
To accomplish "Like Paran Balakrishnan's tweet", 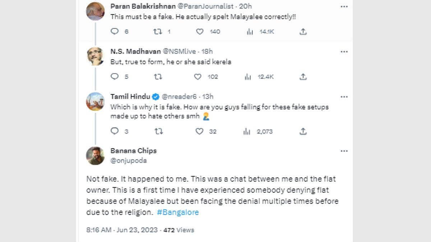I will click(200, 32).
